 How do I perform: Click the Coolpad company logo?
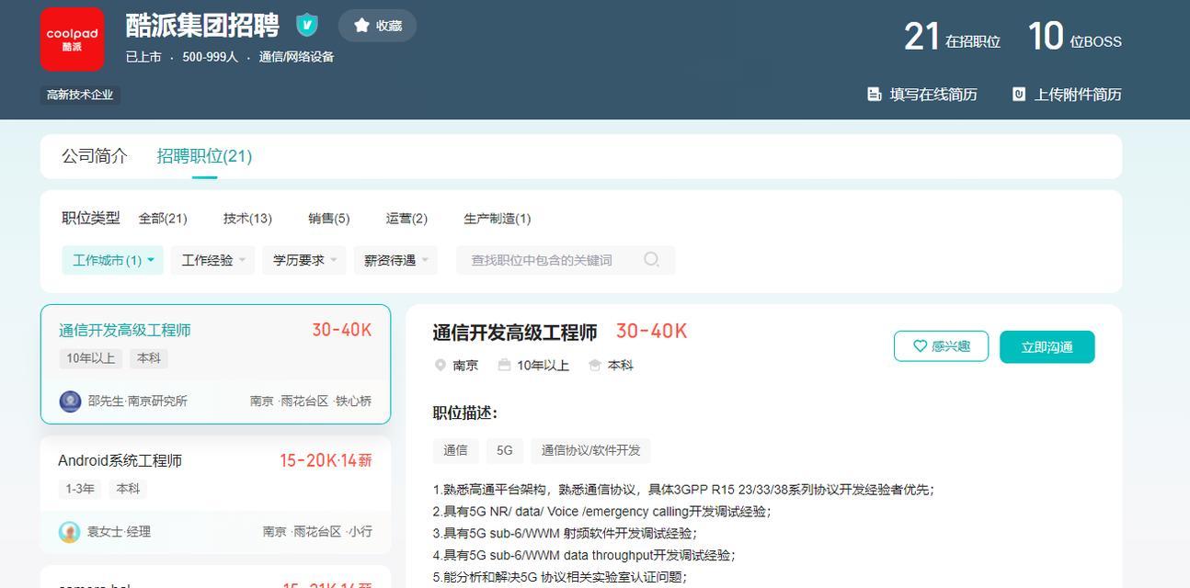tap(72, 40)
